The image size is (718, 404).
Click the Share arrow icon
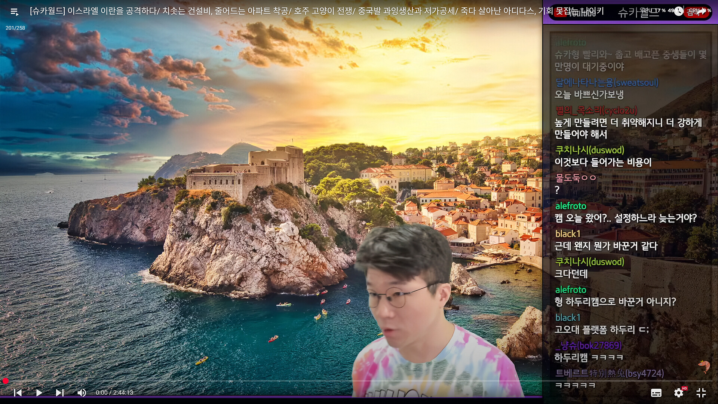pyautogui.click(x=701, y=12)
